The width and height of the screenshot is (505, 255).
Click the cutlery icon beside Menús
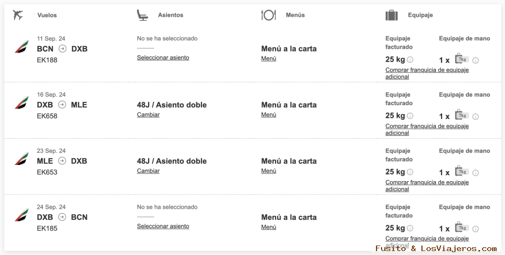268,15
